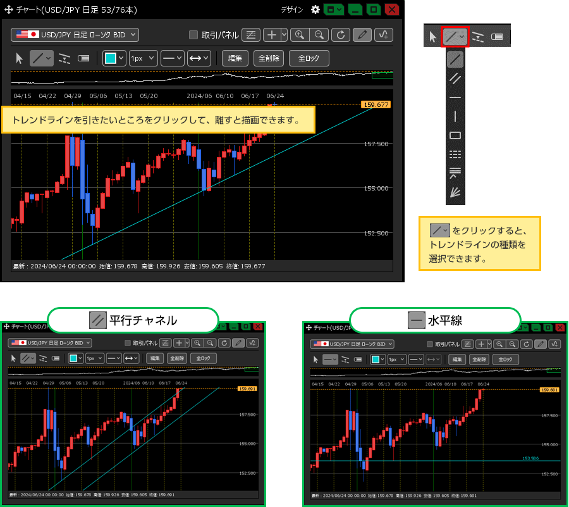The height and width of the screenshot is (507, 569).
Task: Open the double-arrow extension dropdown in large window
Action: pos(199,58)
